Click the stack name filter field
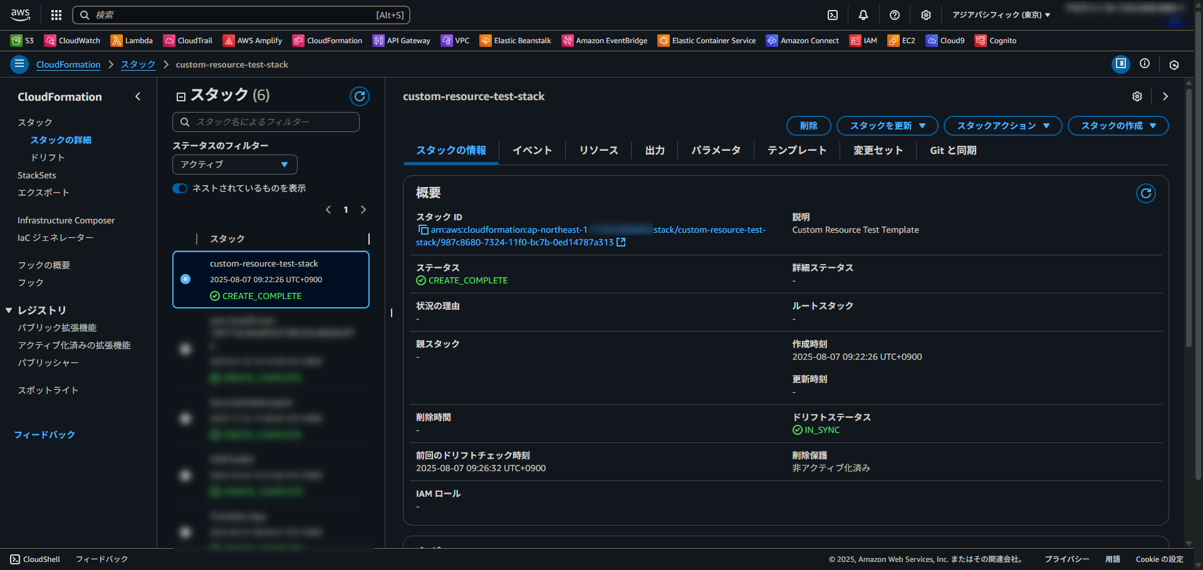 click(x=266, y=122)
